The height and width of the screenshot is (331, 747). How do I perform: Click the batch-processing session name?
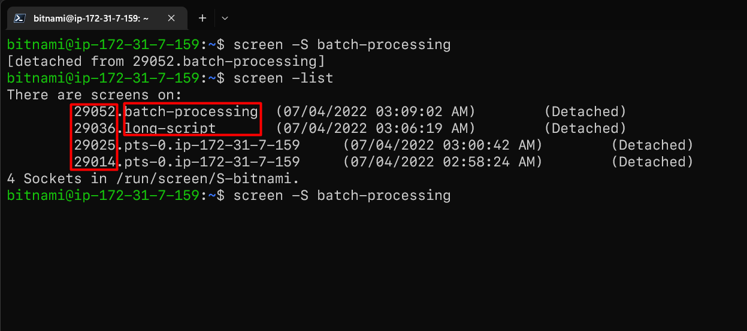[191, 111]
